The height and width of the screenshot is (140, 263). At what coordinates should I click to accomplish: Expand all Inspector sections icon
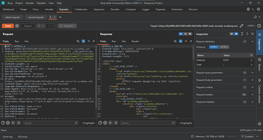(x=242, y=34)
